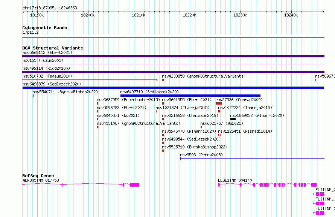Click the red nsv1072724 marker
Image resolution: width=335 pixels, height=217 pixels.
coord(219,111)
